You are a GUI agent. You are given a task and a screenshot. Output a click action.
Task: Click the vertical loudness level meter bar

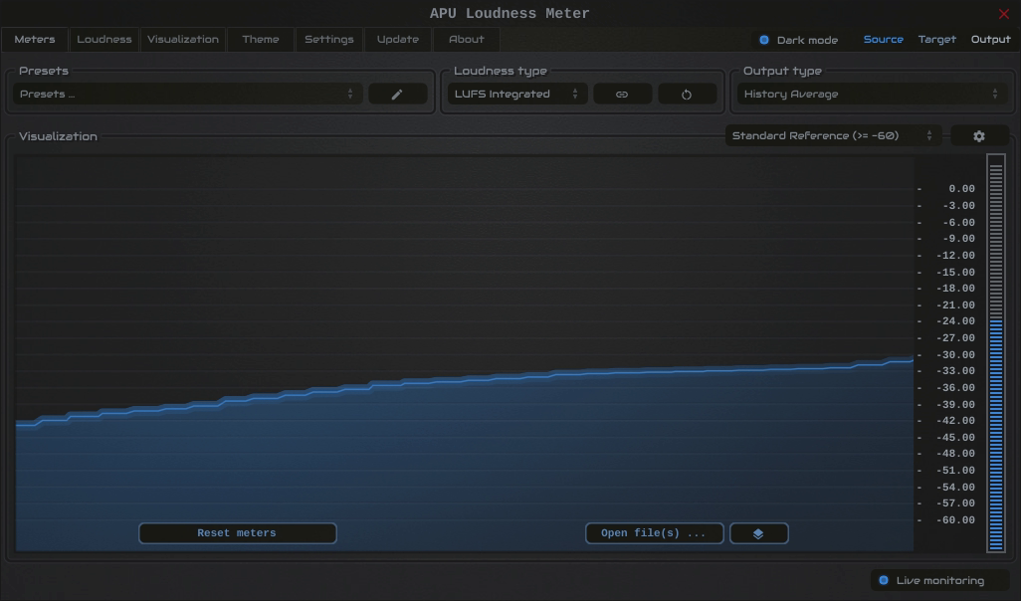(x=995, y=353)
